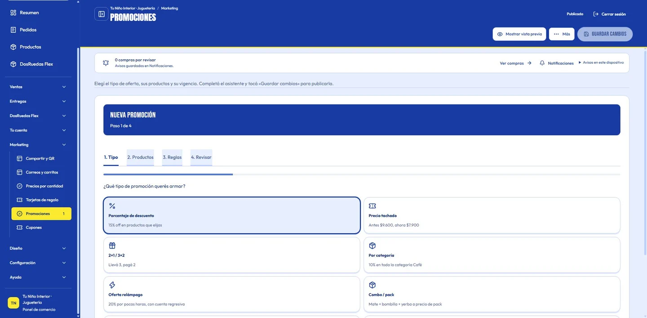Click the Pedidos orders icon
647x318 pixels.
pos(13,30)
